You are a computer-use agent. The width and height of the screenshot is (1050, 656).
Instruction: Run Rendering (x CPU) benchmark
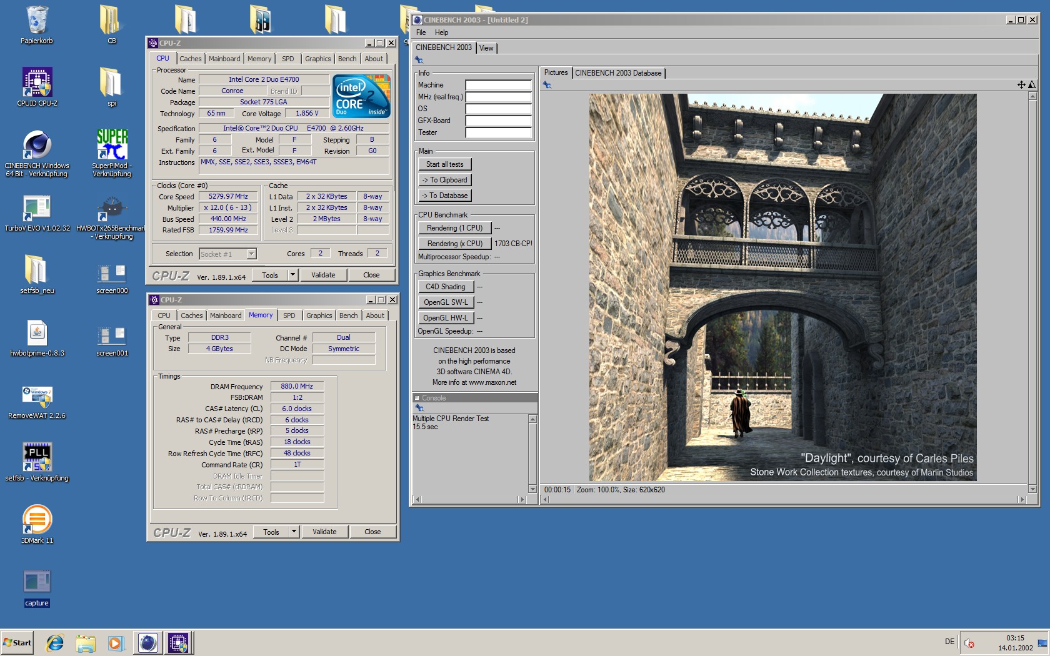pos(454,244)
